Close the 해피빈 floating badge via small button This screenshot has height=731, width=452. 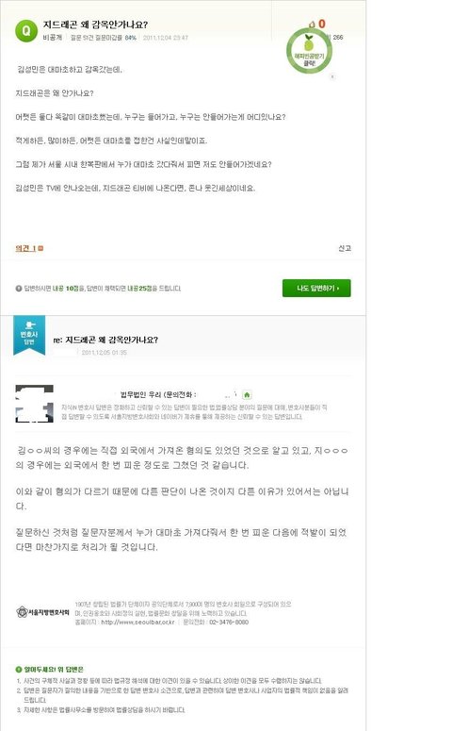(332, 76)
